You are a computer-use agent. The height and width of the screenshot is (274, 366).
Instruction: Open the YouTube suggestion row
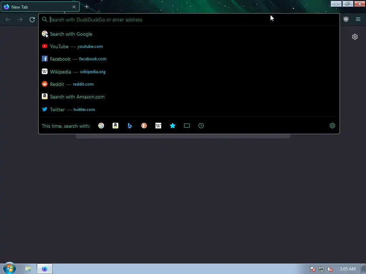pos(189,46)
